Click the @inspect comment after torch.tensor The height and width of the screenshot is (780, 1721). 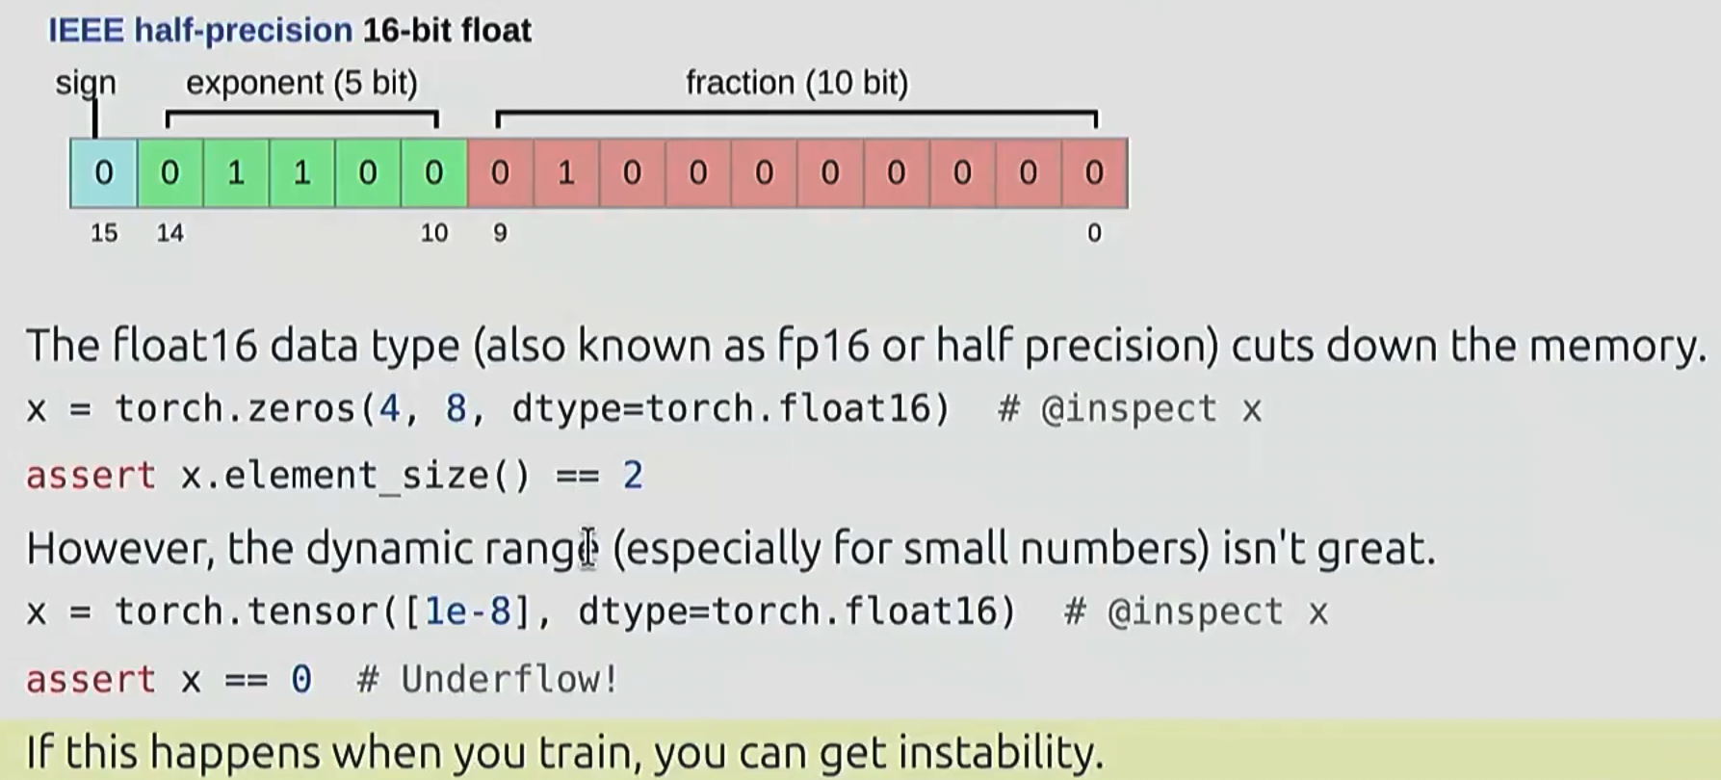tap(1195, 612)
